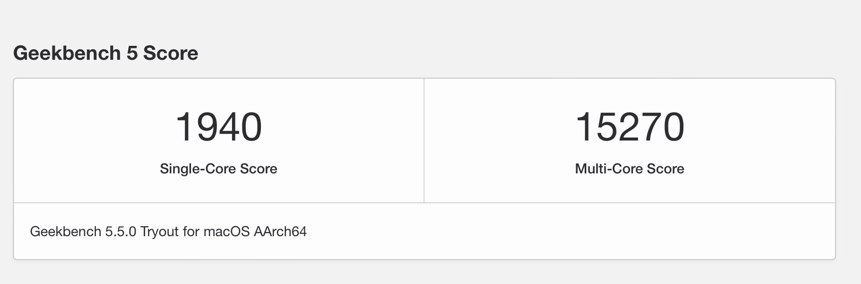Click the word Geekbench in the footer
Viewport: 861px width, 284px height.
coord(66,232)
